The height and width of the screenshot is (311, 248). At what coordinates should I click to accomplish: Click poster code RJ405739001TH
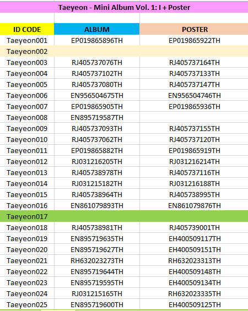click(x=195, y=227)
